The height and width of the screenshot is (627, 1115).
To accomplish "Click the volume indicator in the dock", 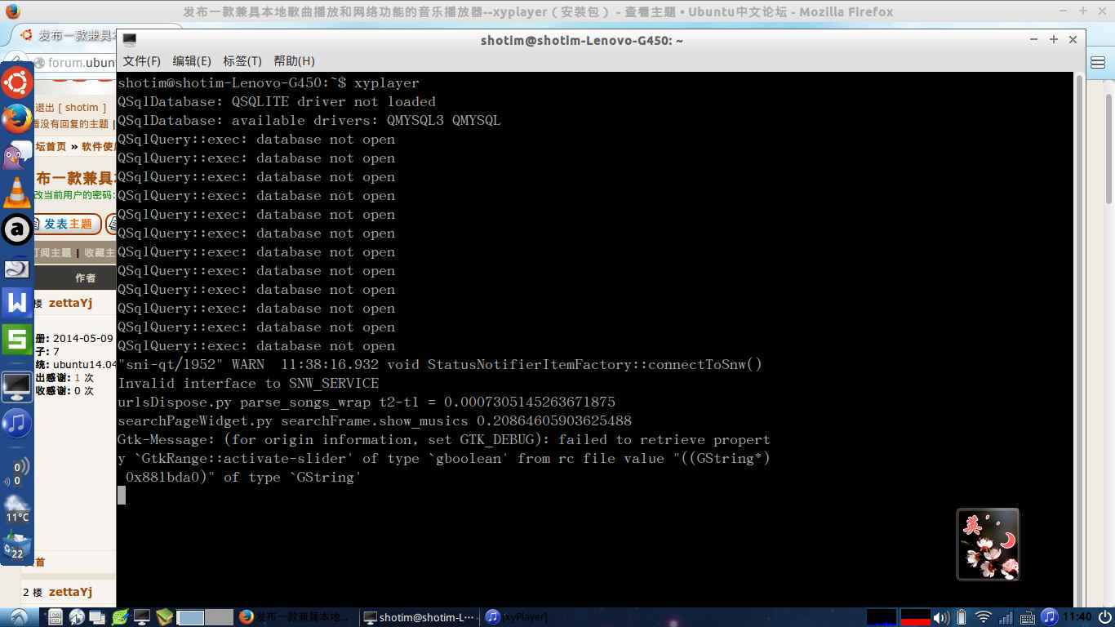I will pos(16,472).
